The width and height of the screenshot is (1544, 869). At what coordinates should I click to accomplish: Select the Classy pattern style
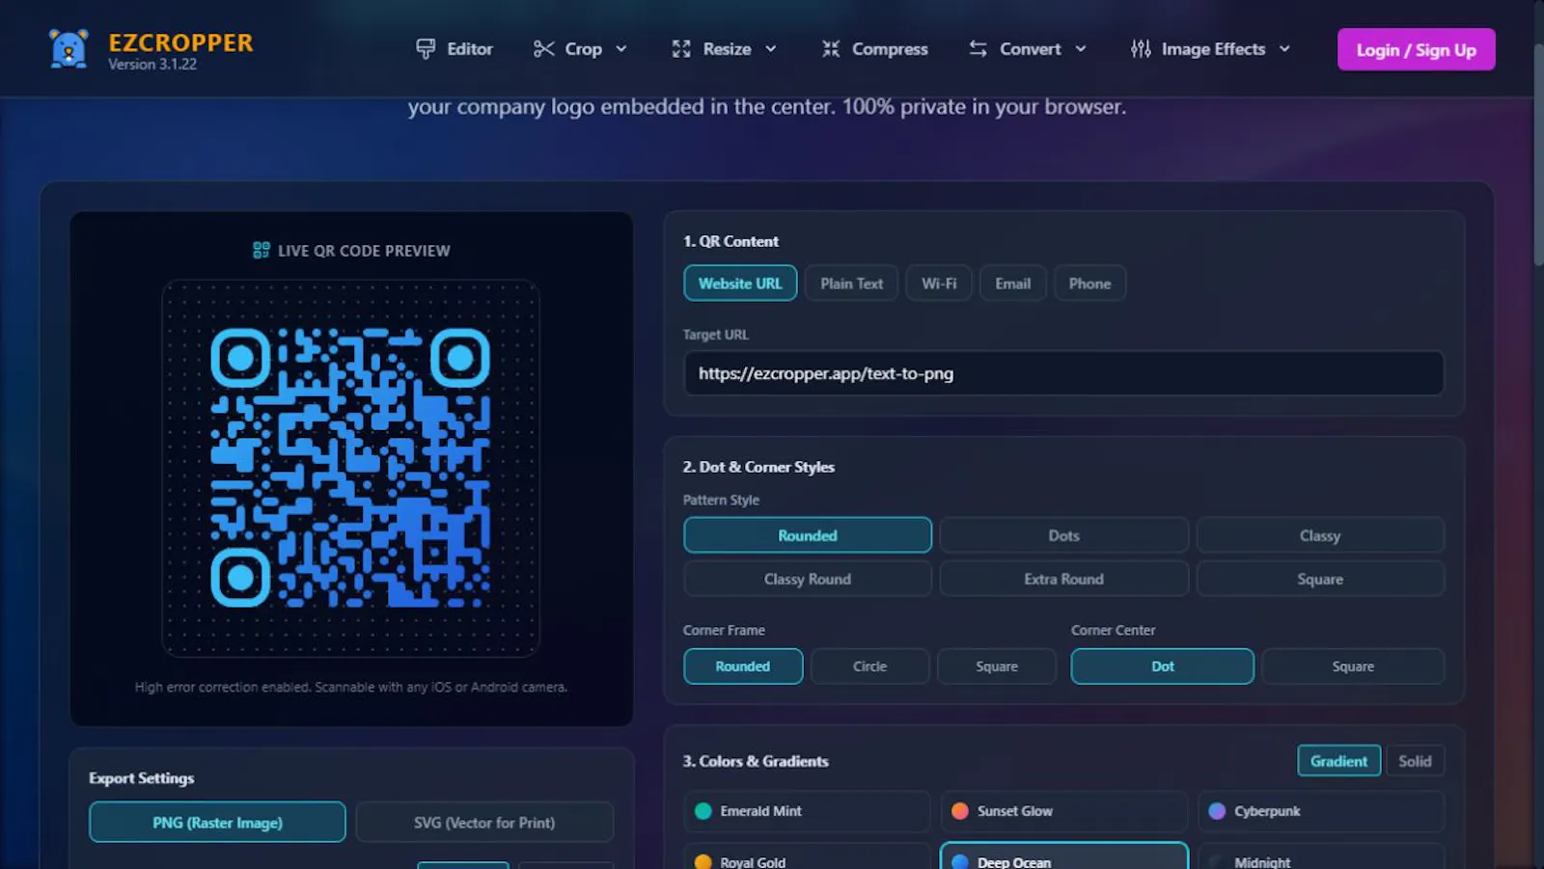(1320, 535)
